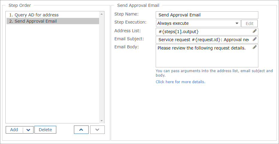Click the disabled move step down arrow
The height and width of the screenshot is (144, 279).
[97, 130]
